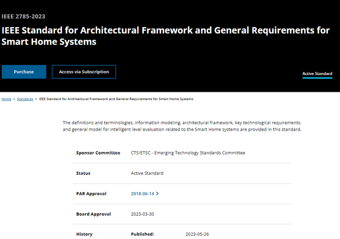This screenshot has height=239, width=340.
Task: Click Active Standard value in Status row
Action: 147,173
